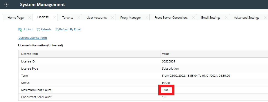Close the Home Page tab

30,18
